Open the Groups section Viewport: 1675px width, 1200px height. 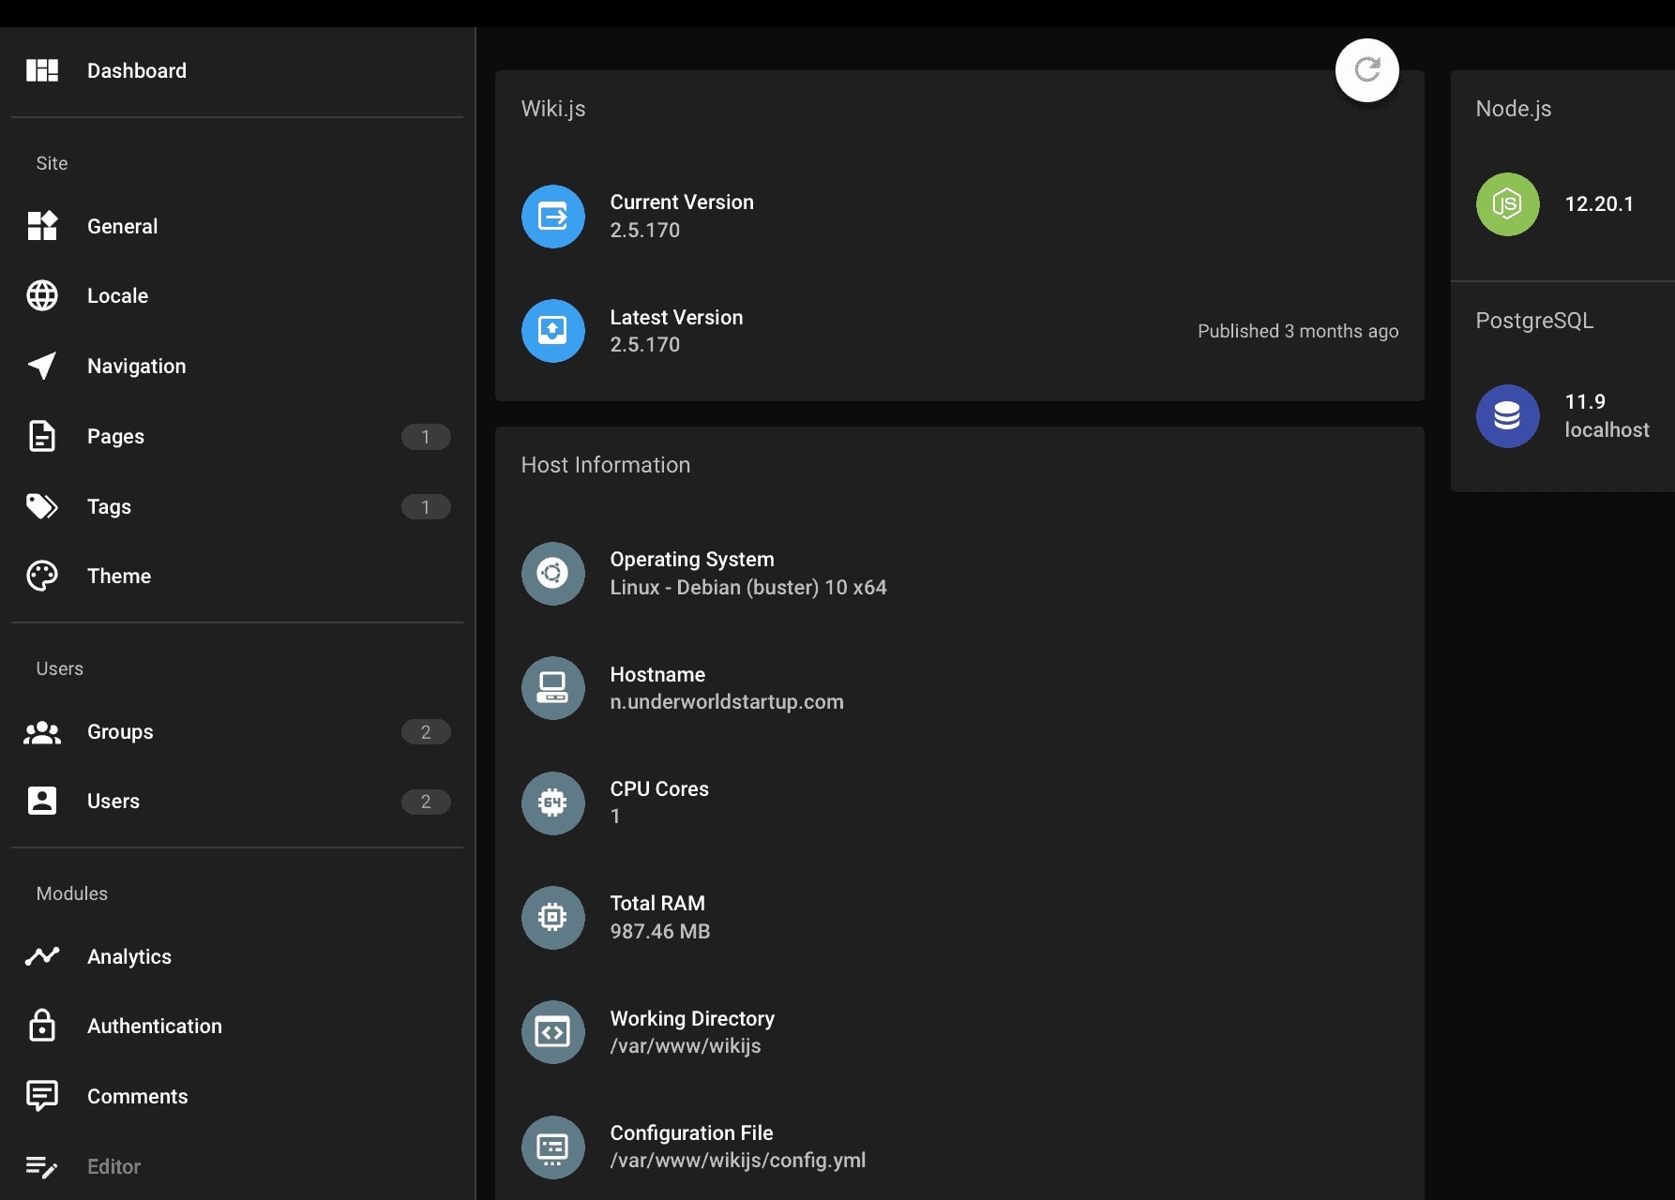(237, 731)
